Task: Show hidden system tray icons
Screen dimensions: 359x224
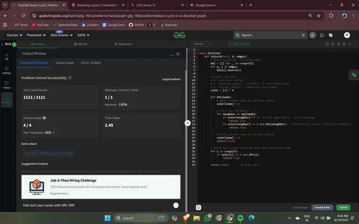Action: [x=289, y=218]
